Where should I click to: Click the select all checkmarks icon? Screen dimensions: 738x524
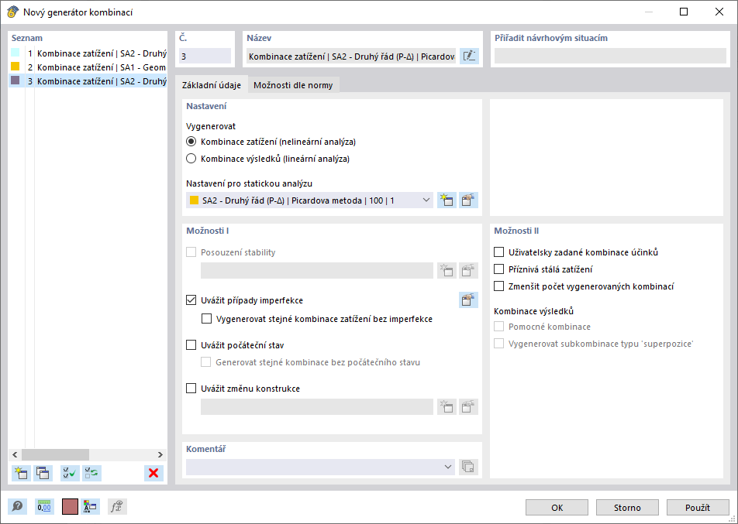70,473
